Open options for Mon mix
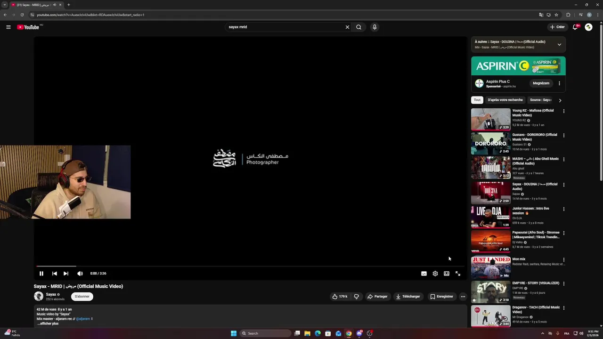Screen dimensions: 603x339 click(563, 259)
